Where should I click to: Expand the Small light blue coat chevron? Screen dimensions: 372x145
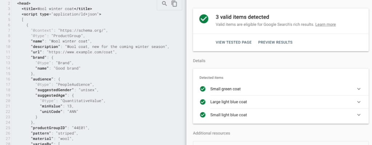pyautogui.click(x=359, y=115)
